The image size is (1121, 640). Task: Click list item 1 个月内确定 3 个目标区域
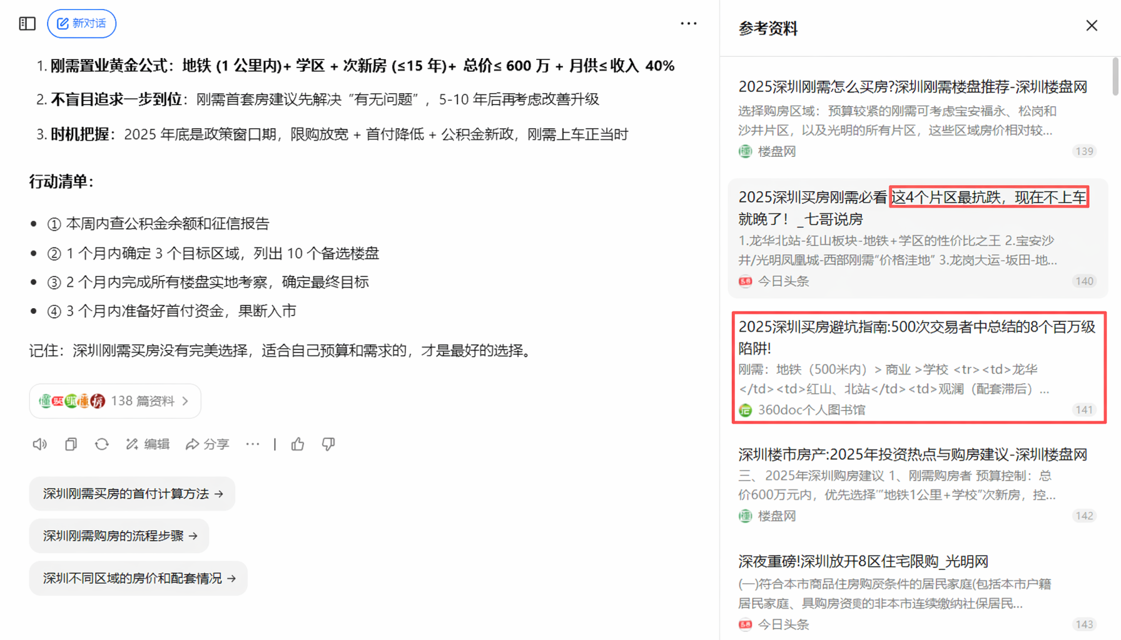[x=213, y=253]
